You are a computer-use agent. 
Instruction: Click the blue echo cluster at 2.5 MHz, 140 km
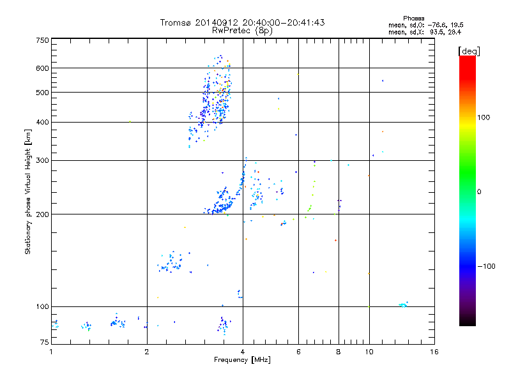coord(171,262)
